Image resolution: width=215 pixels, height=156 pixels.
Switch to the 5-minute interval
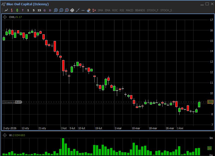tap(34, 10)
